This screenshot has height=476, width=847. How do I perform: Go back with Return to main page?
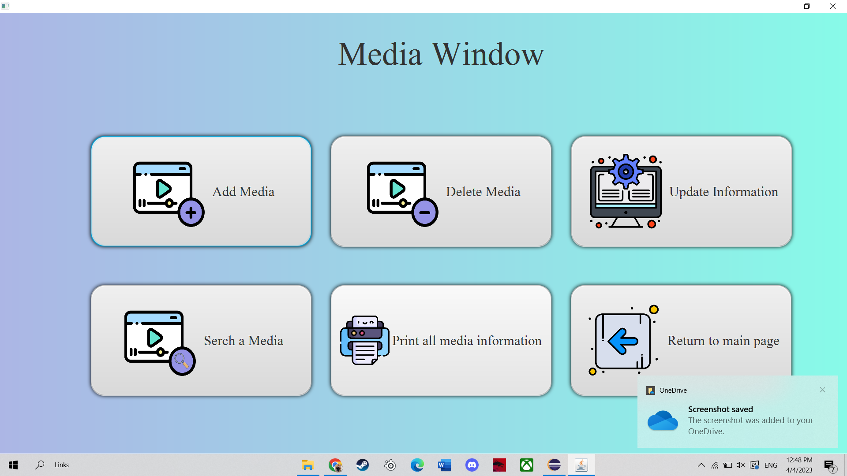(x=723, y=341)
